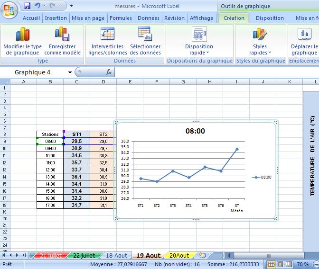Select column C header
Viewport: 319px width, 269px height.
point(77,82)
